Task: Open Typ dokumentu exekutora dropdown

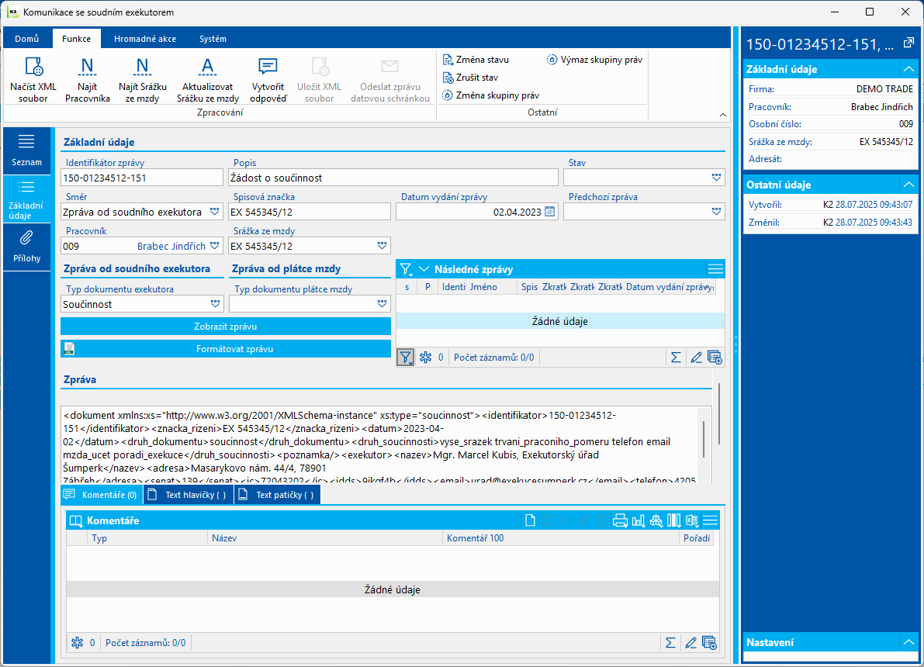Action: 215,304
